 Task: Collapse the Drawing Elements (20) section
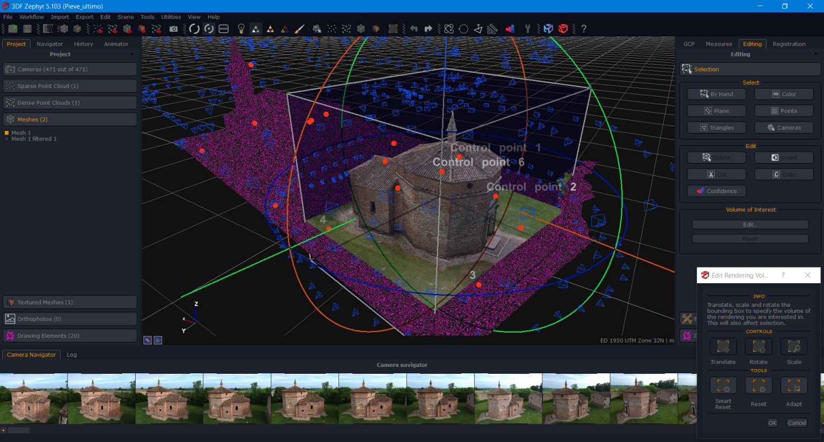(70, 336)
